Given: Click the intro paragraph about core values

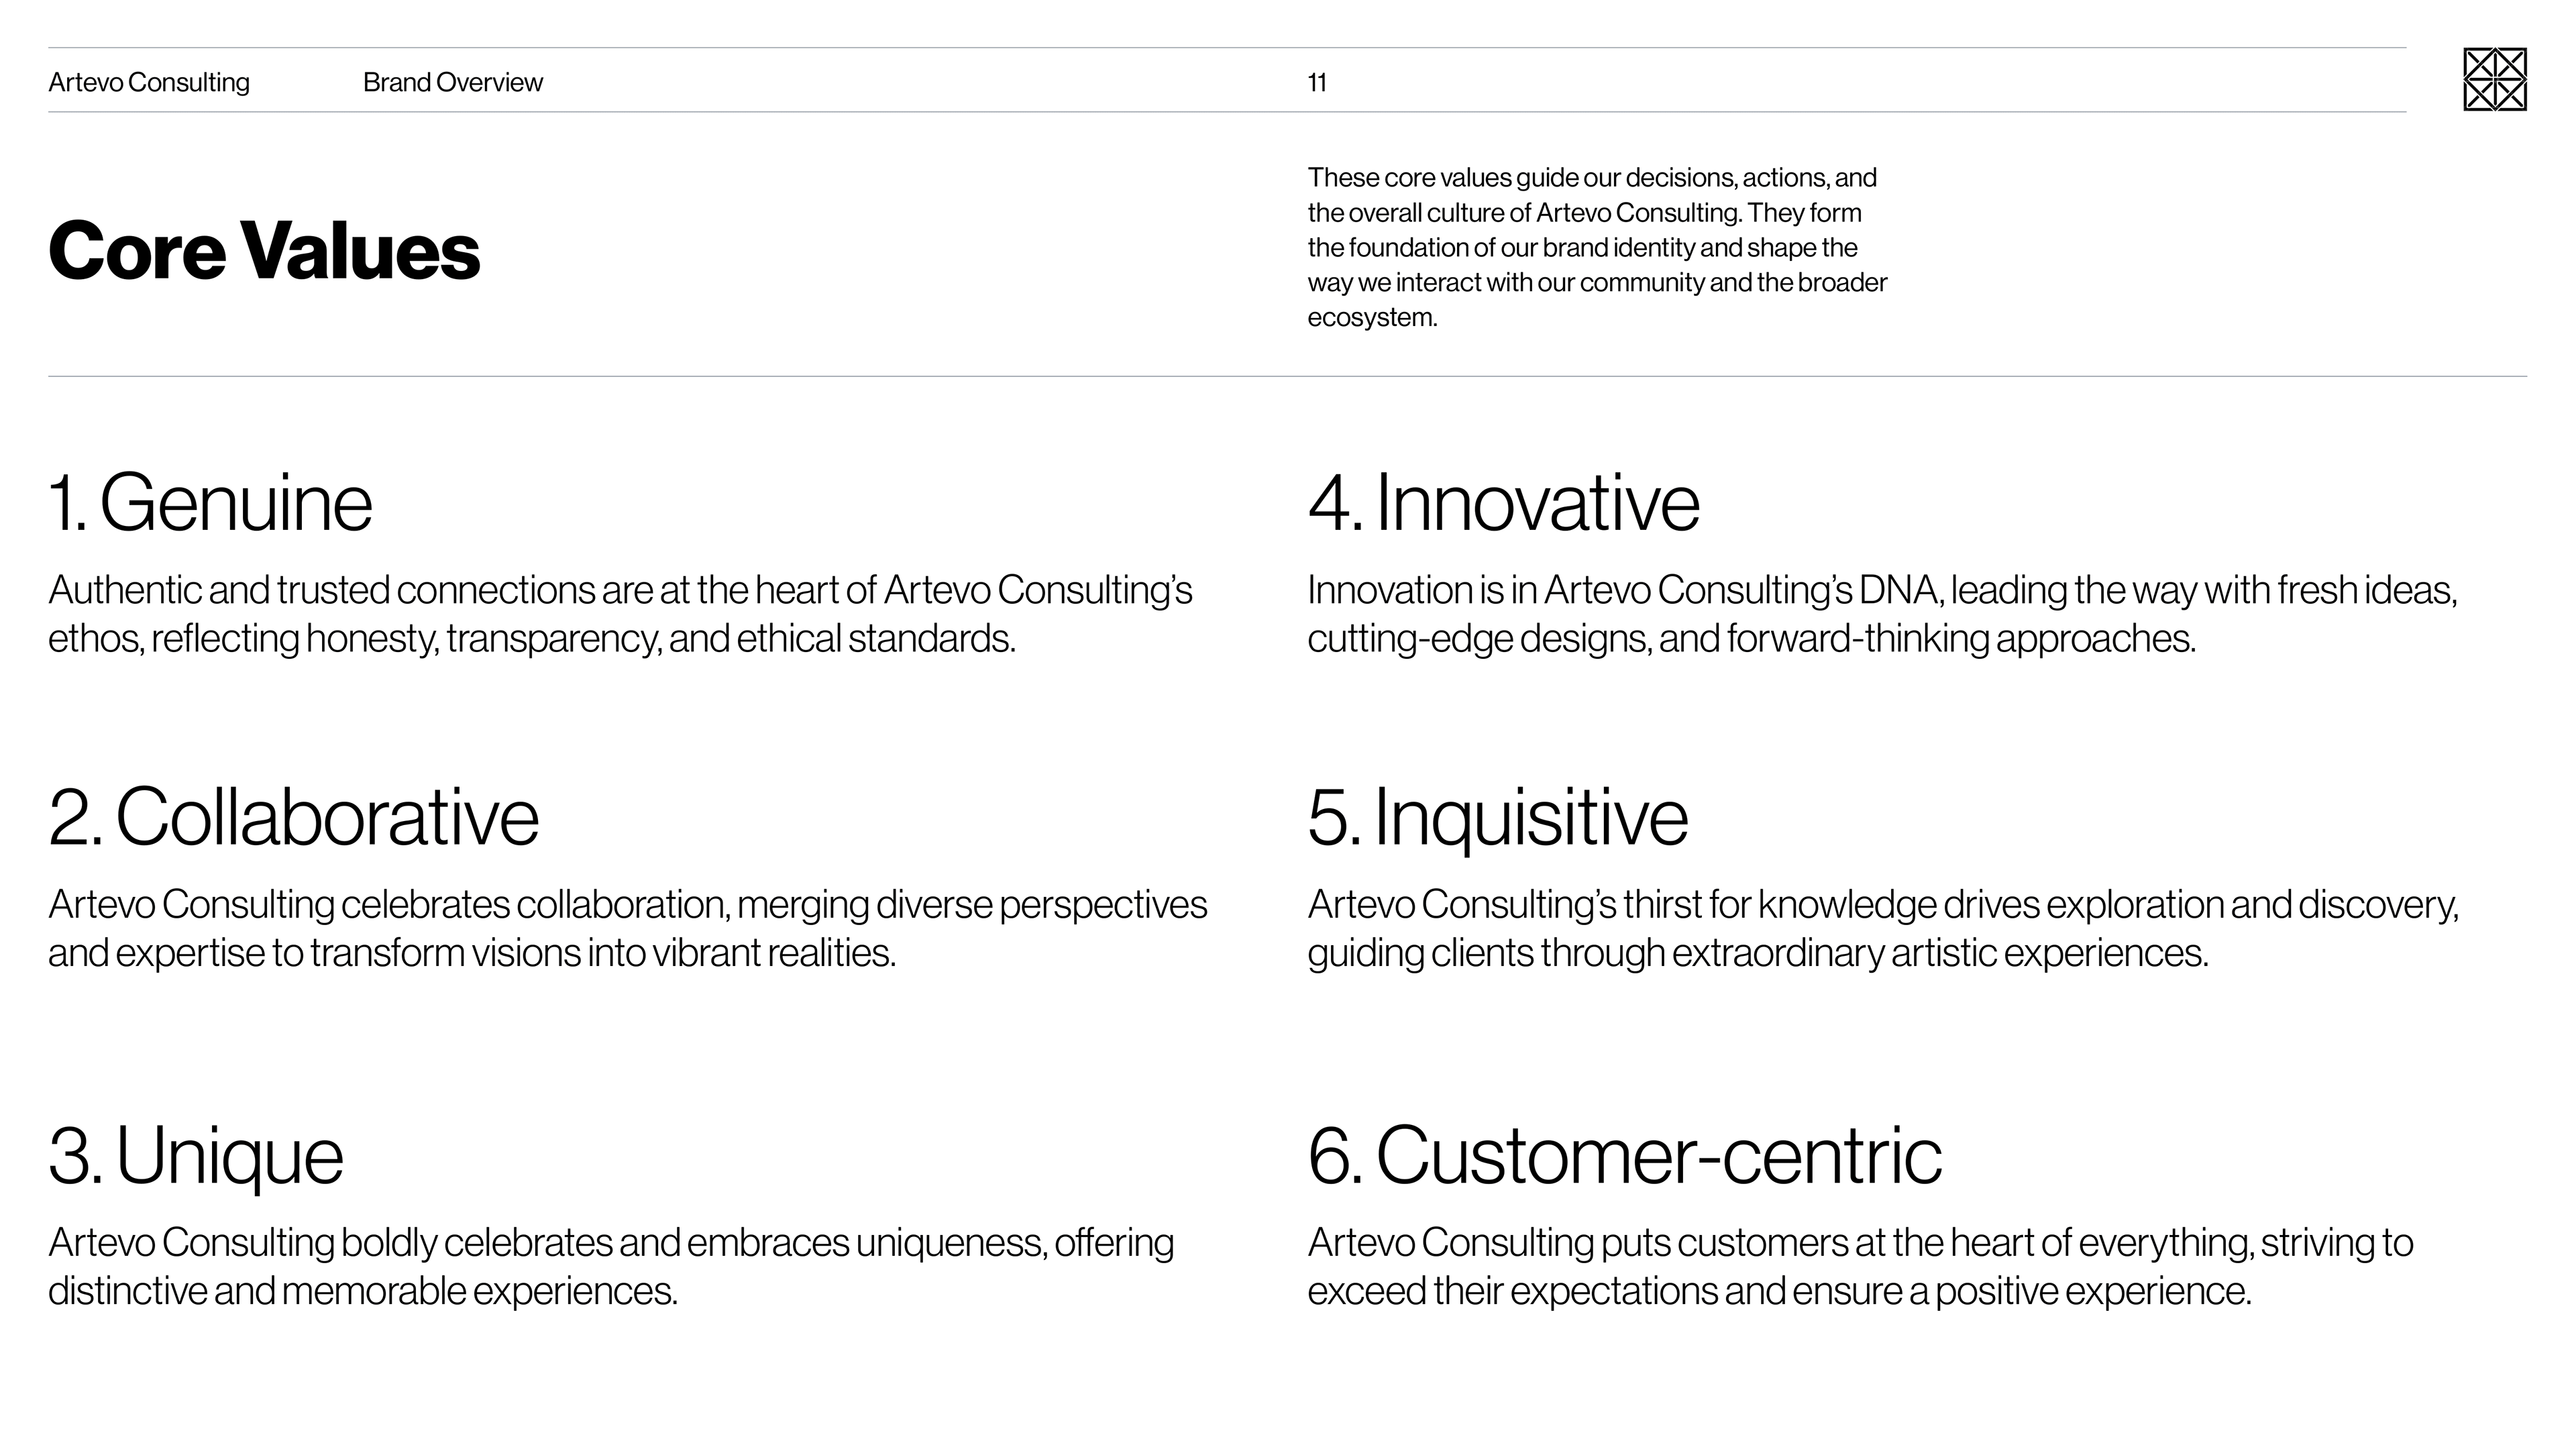Looking at the screenshot, I should tap(1596, 247).
